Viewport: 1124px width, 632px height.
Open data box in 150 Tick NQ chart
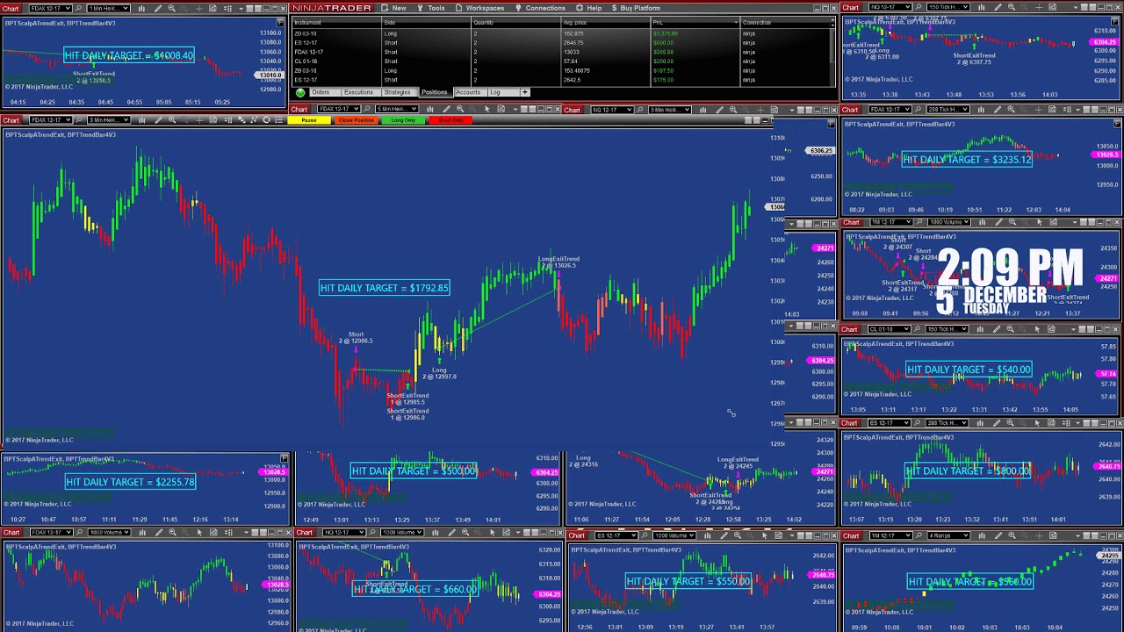(1052, 8)
